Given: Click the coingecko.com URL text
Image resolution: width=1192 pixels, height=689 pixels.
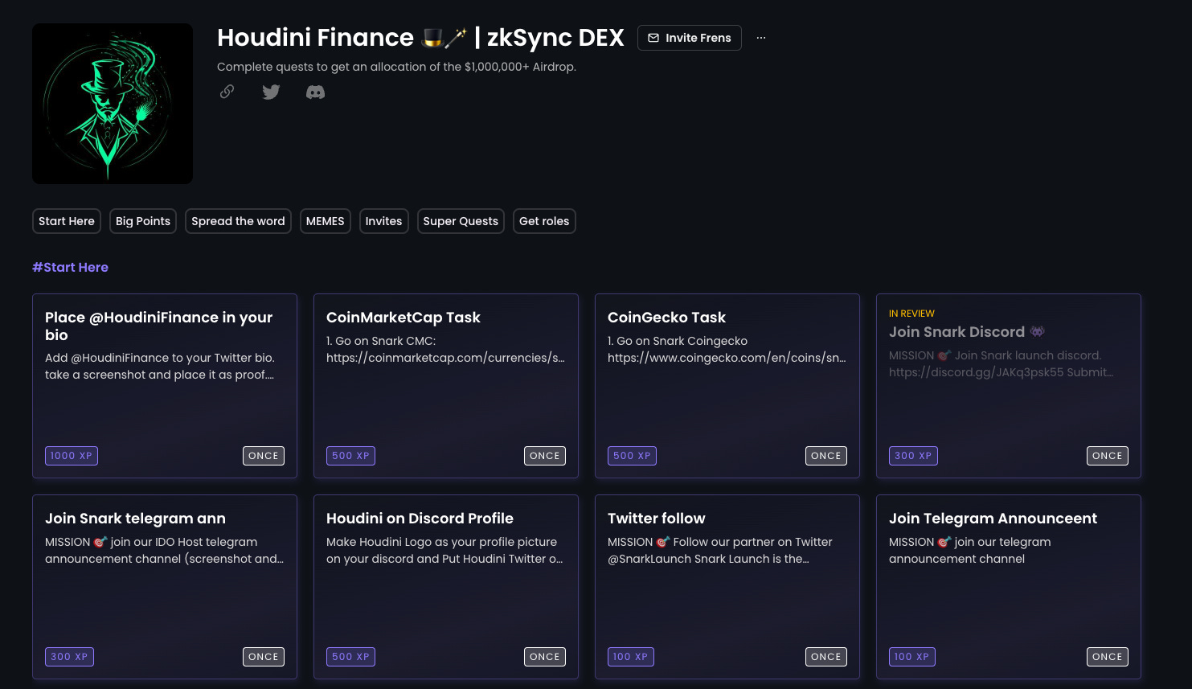Looking at the screenshot, I should pos(727,358).
